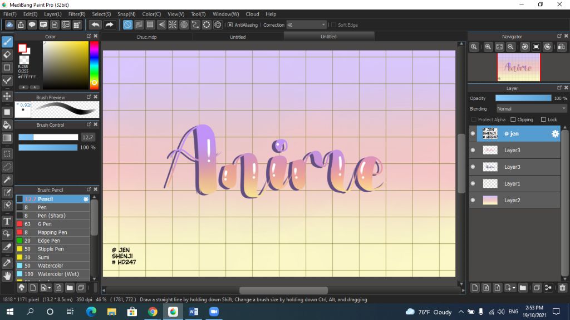
Task: Select the Edge Pen brush
Action: [x=53, y=241]
